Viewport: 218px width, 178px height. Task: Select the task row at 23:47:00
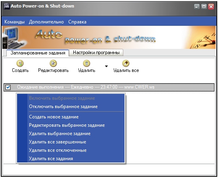coord(109,87)
